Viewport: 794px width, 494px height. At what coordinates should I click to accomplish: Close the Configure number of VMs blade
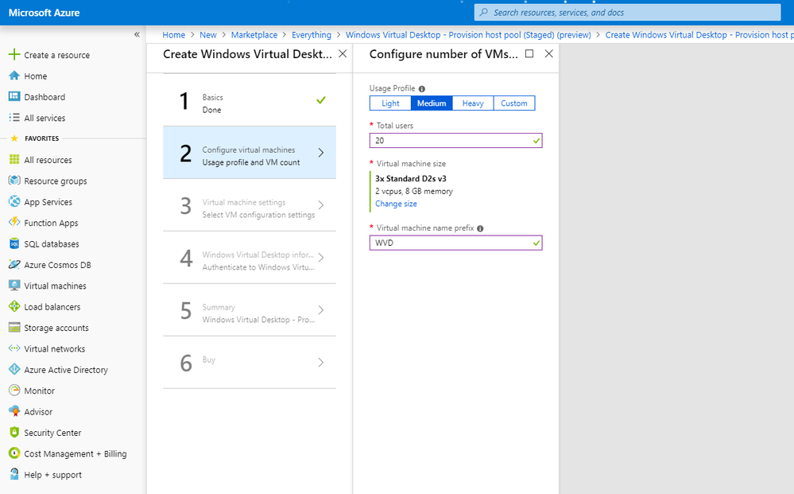pyautogui.click(x=549, y=54)
